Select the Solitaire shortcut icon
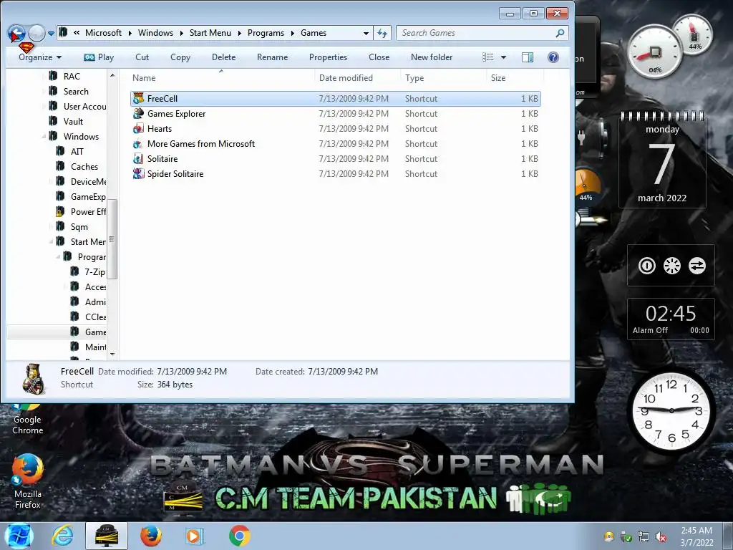The width and height of the screenshot is (733, 550). 138,158
